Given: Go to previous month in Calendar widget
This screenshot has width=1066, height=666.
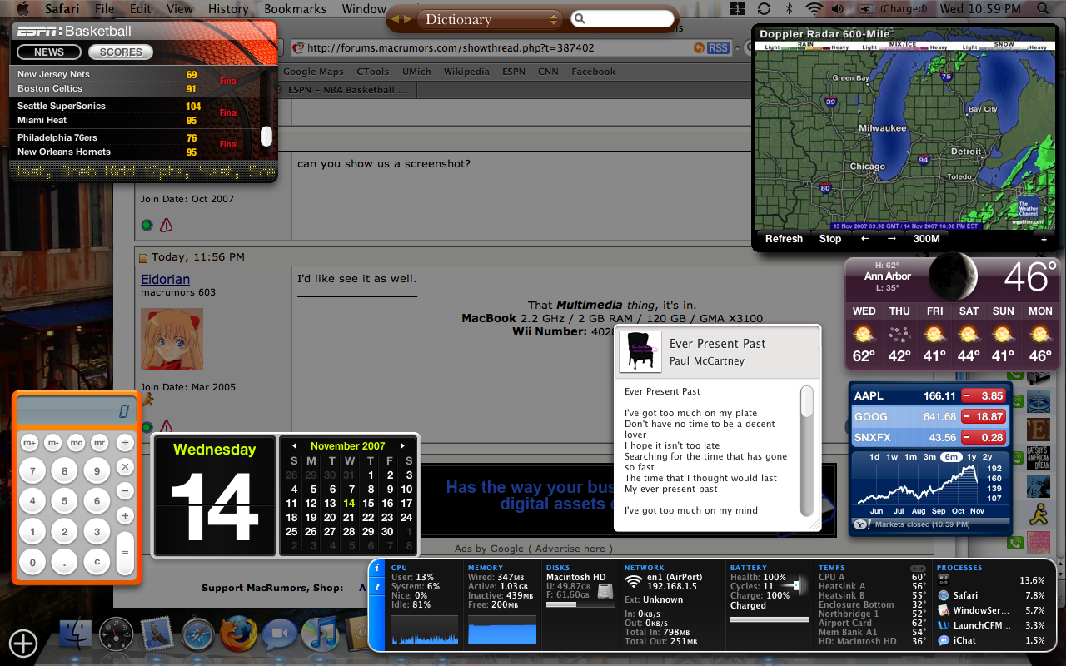Looking at the screenshot, I should click(x=294, y=446).
